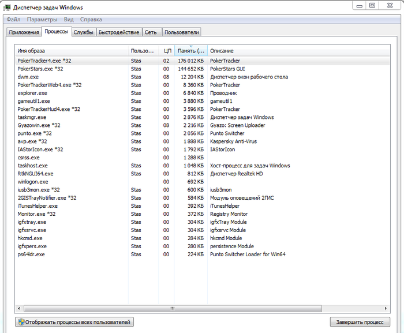Open the Вид menu
The height and width of the screenshot is (333, 404).
(x=69, y=19)
